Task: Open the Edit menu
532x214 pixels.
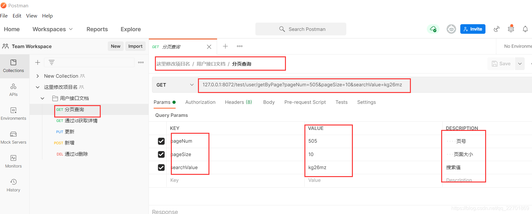Action: point(17,16)
